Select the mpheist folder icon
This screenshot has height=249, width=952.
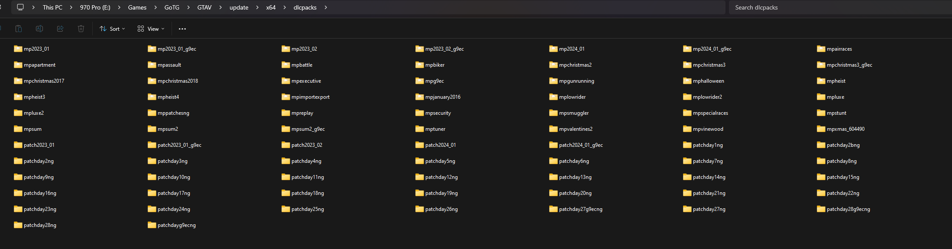(x=821, y=81)
